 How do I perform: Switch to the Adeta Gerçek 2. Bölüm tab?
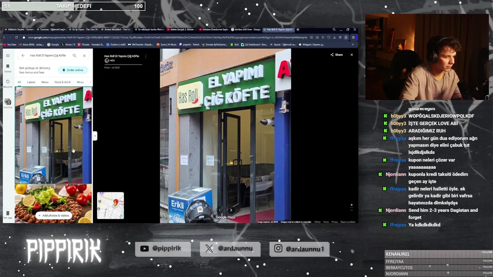(x=181, y=29)
